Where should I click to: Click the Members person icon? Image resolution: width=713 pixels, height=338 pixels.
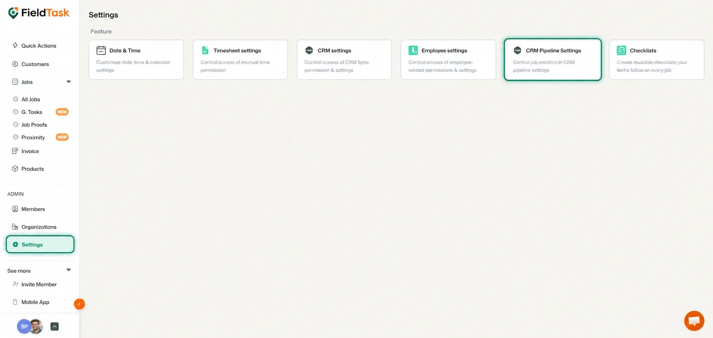click(15, 209)
